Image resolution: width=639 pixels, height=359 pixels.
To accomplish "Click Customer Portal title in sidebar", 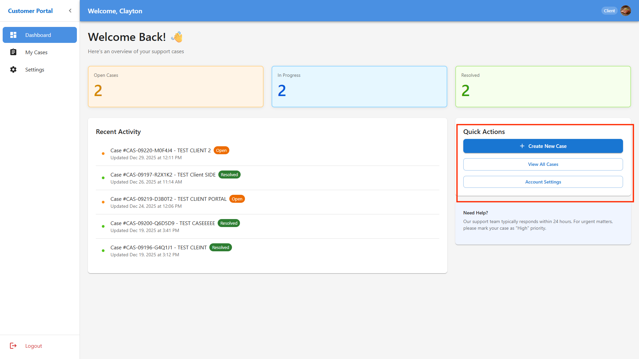I will point(30,11).
